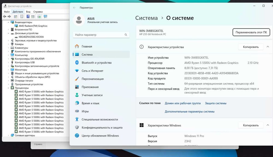Image resolution: width=273 pixels, height=157 pixels.
Task: Click the Учетные записи person icon
Action: click(x=77, y=95)
